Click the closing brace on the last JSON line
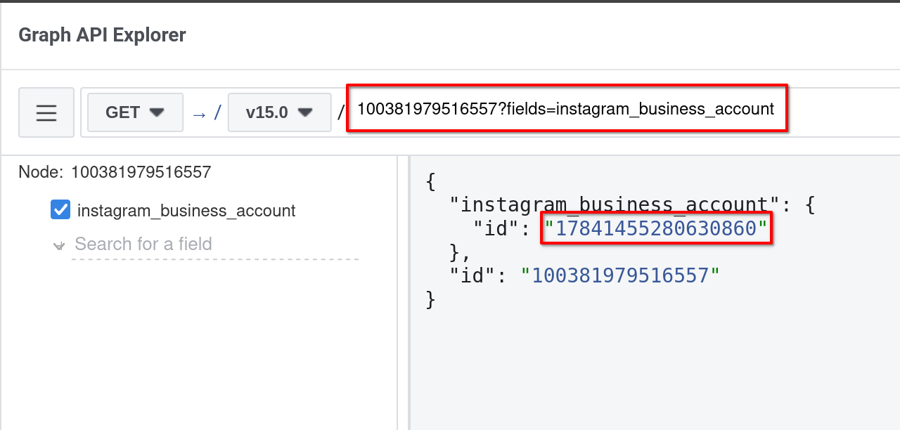 pos(431,299)
